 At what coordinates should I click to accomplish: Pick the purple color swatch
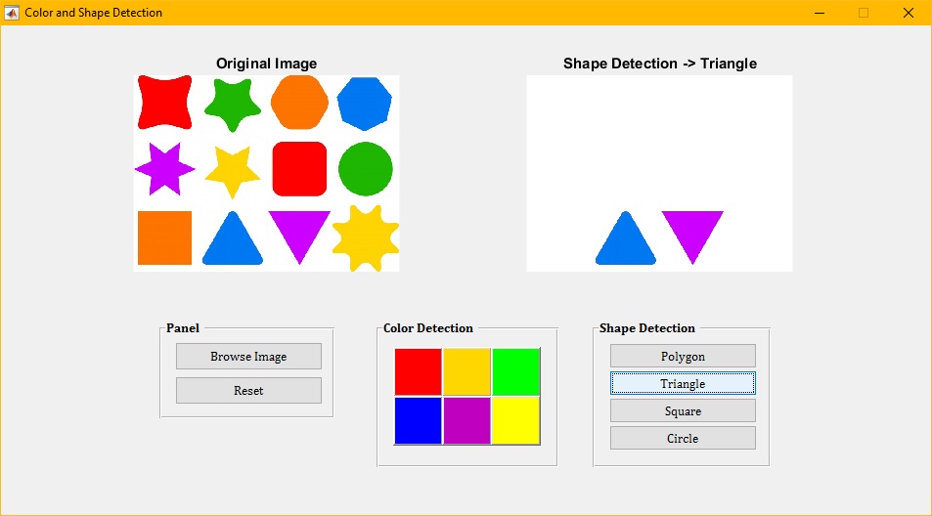pos(467,420)
